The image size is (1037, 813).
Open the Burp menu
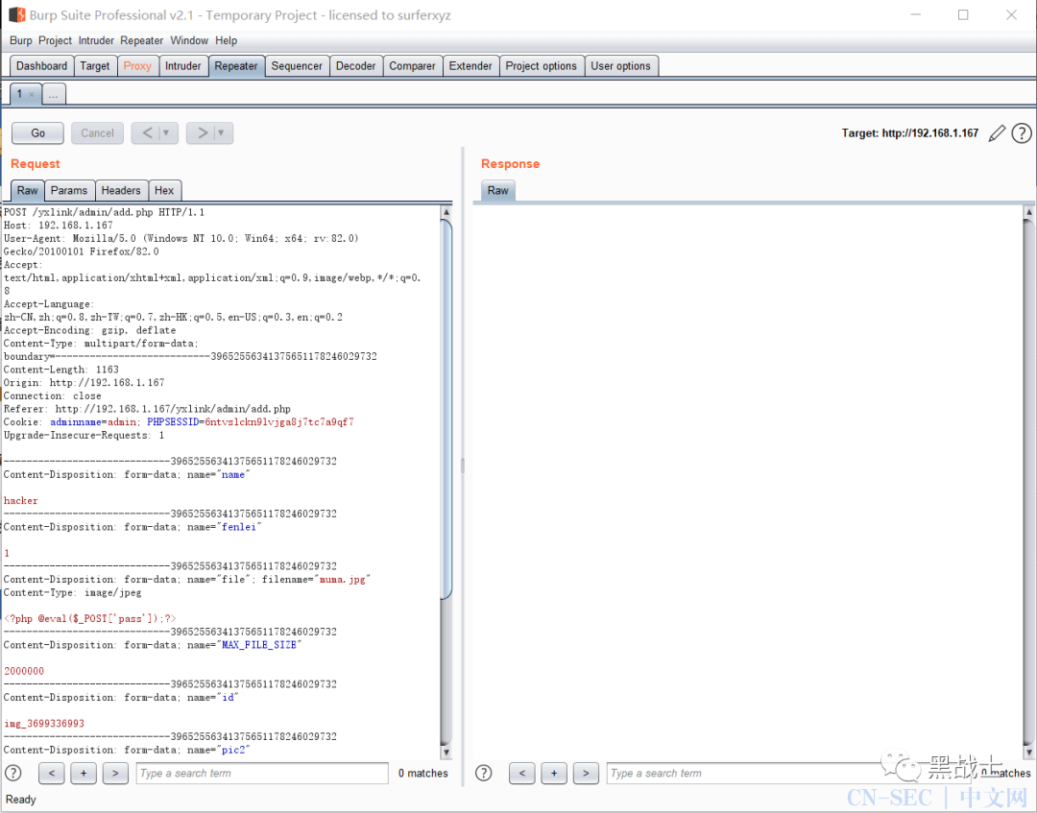20,40
